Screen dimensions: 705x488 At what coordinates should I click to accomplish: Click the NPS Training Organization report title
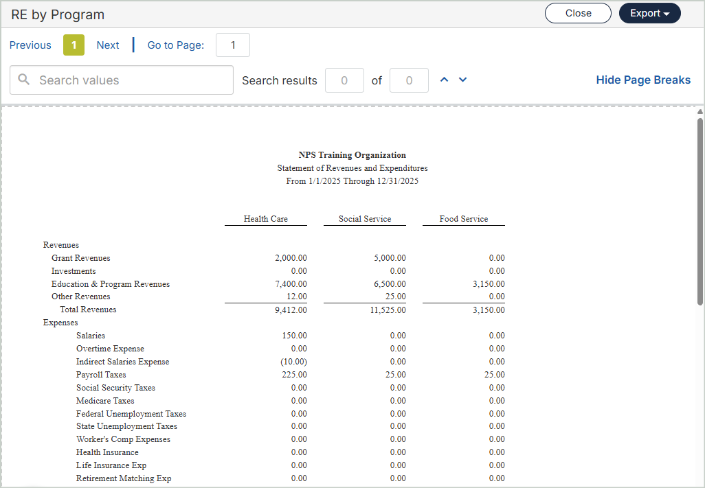pos(352,155)
